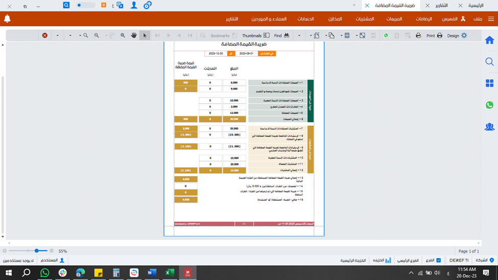Open WhatsApp from Windows taskbar
The width and height of the screenshot is (498, 280).
pos(45,273)
